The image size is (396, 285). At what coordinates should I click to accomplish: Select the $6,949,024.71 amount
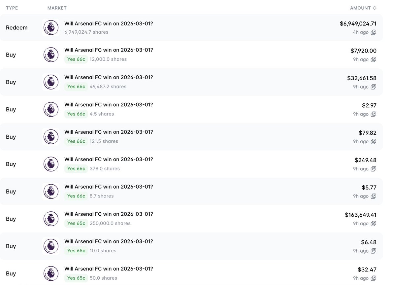click(358, 23)
